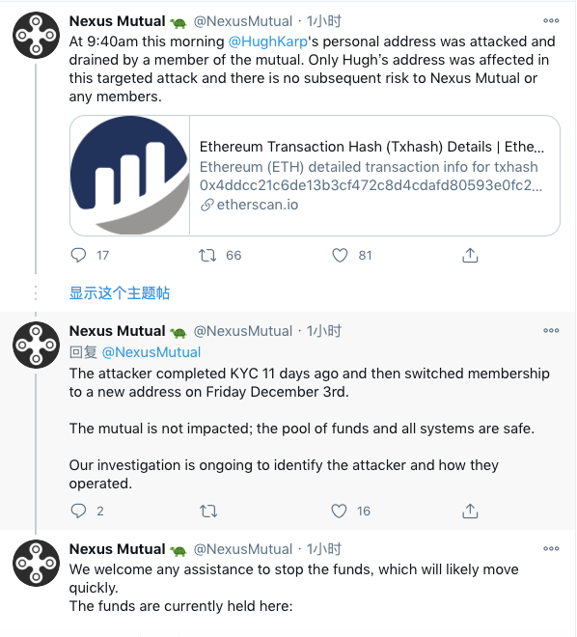Share the KYC attacker tweet
577x637 pixels.
(470, 511)
